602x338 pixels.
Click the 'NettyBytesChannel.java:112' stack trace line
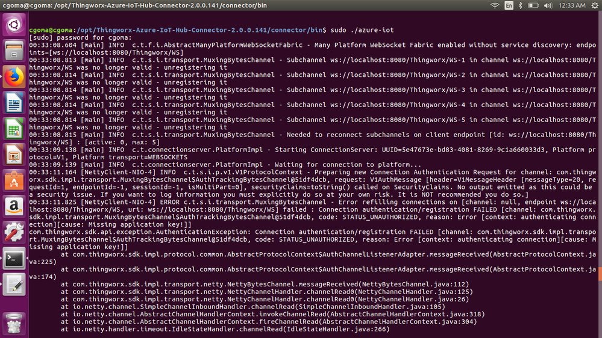[x=265, y=284]
